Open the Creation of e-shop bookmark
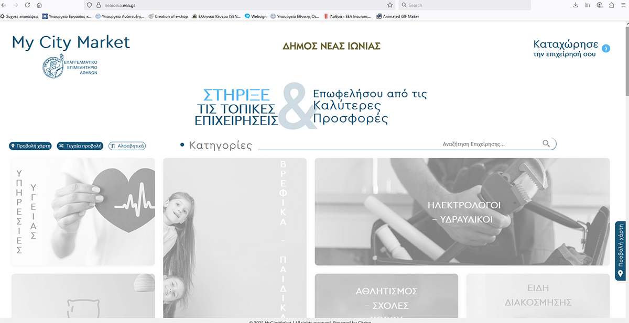 point(168,16)
